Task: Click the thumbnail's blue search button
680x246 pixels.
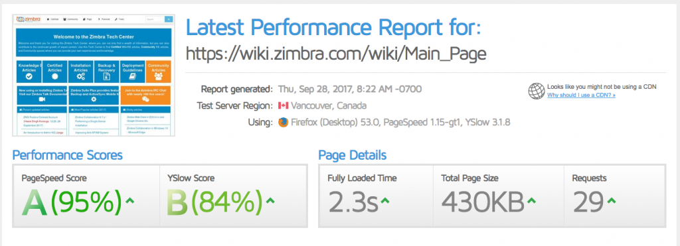Action: pyautogui.click(x=169, y=19)
